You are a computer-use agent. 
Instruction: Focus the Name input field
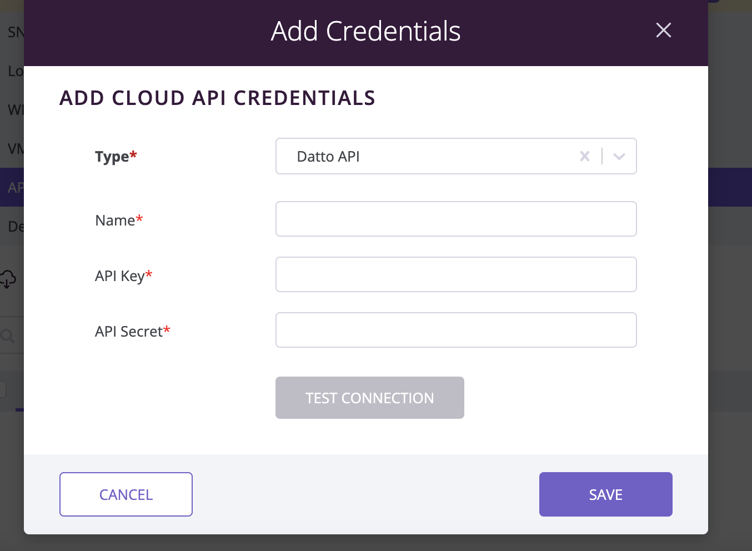(456, 219)
